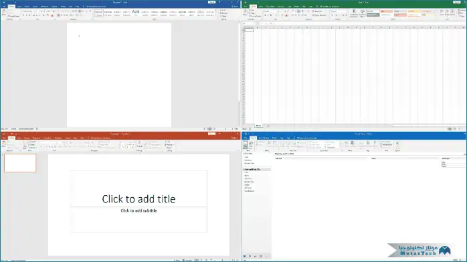Open Format as Table in Excel
The height and width of the screenshot is (262, 467).
[x=362, y=13]
